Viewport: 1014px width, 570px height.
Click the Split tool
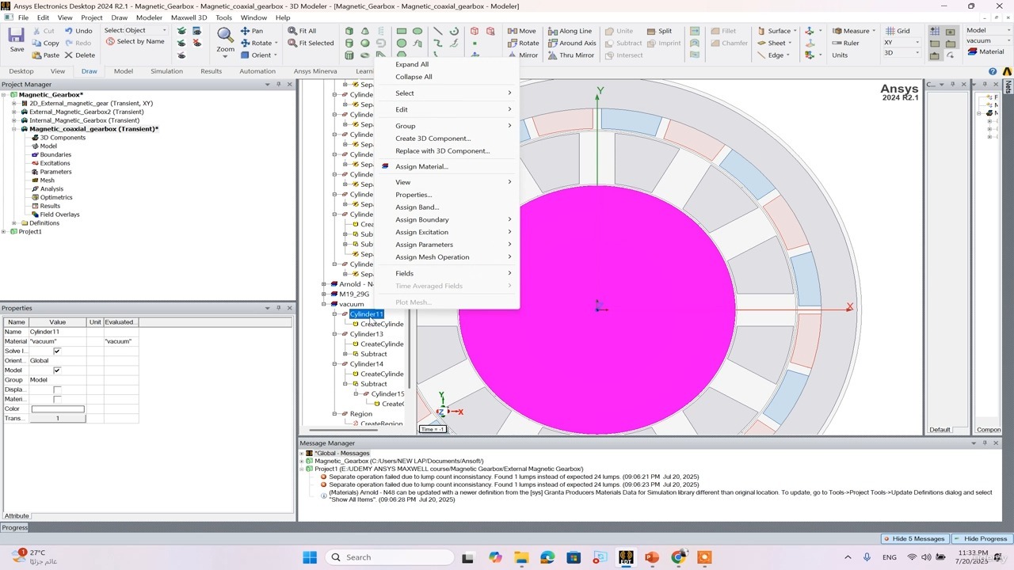tap(659, 31)
